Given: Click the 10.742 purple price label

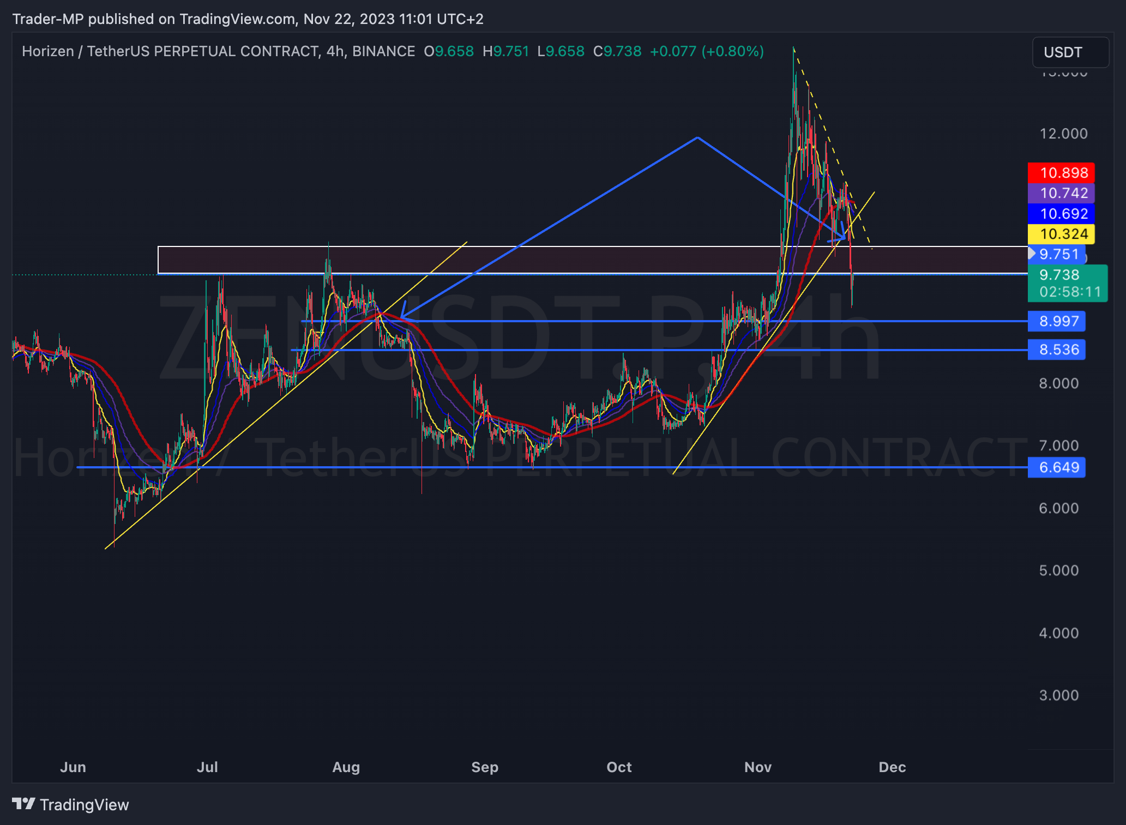Looking at the screenshot, I should (x=1061, y=193).
